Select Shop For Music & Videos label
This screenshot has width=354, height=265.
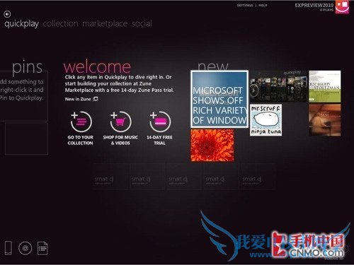click(x=120, y=140)
